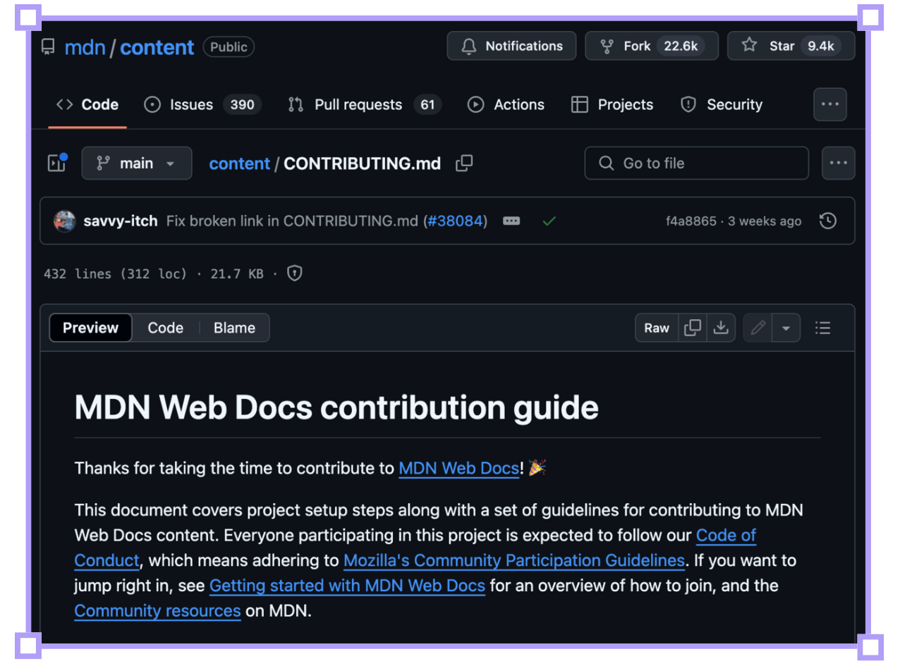Open the main branch selector

coord(137,163)
